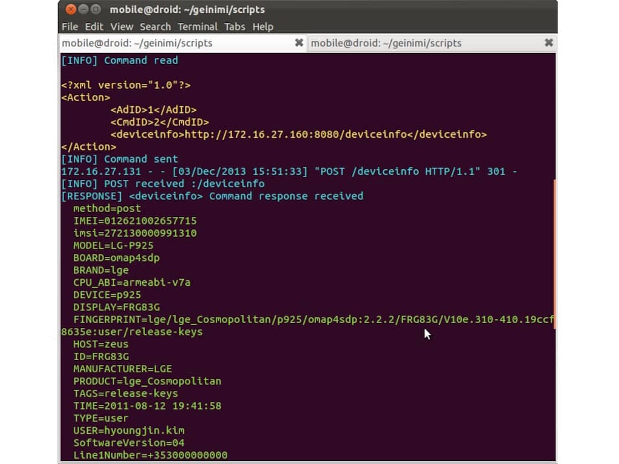
Task: Open the File menu
Action: [x=70, y=27]
